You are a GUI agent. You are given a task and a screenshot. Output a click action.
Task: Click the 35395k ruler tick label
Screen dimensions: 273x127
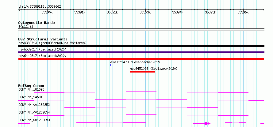tap(210, 12)
